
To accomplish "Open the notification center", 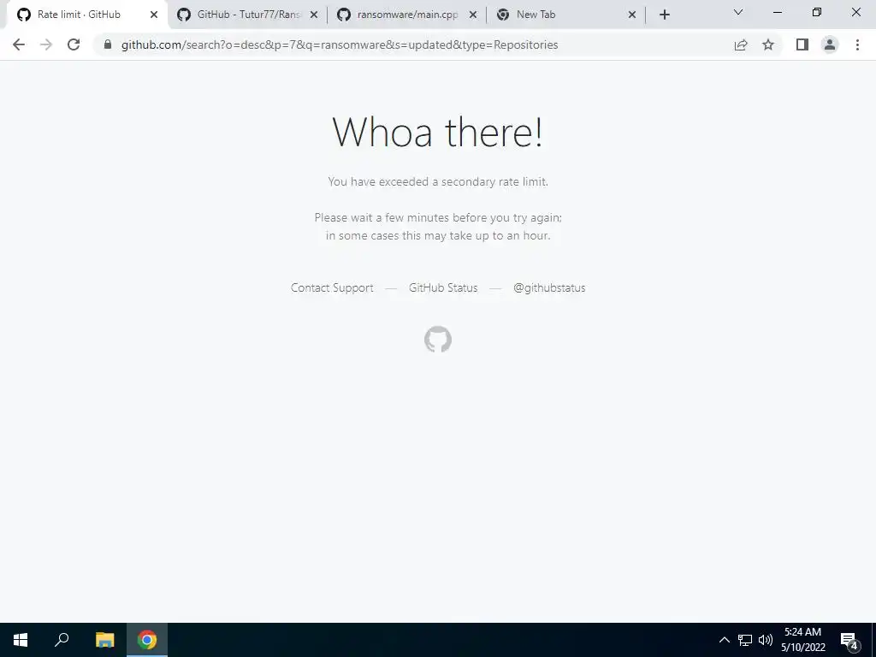I will tap(849, 641).
